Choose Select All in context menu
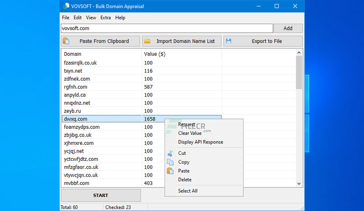The height and width of the screenshot is (211, 364). point(204,191)
